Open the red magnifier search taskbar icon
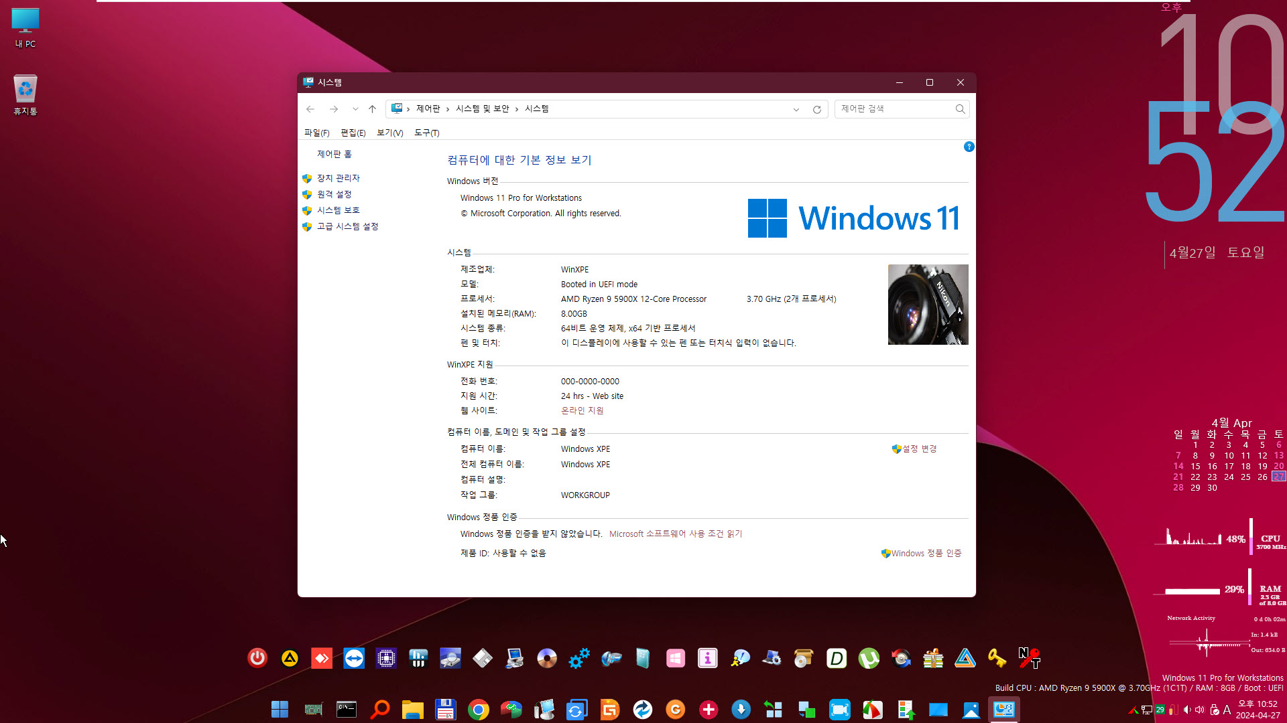The image size is (1287, 723). (x=379, y=710)
